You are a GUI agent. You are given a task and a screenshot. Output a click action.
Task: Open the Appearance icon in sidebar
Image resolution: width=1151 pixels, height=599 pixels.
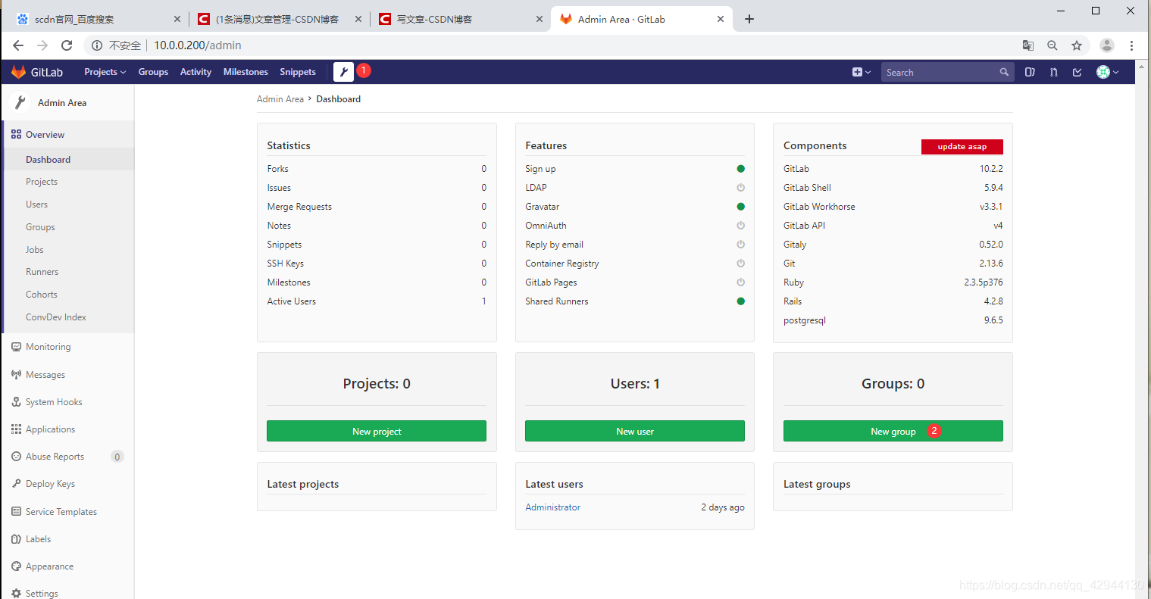pos(16,566)
